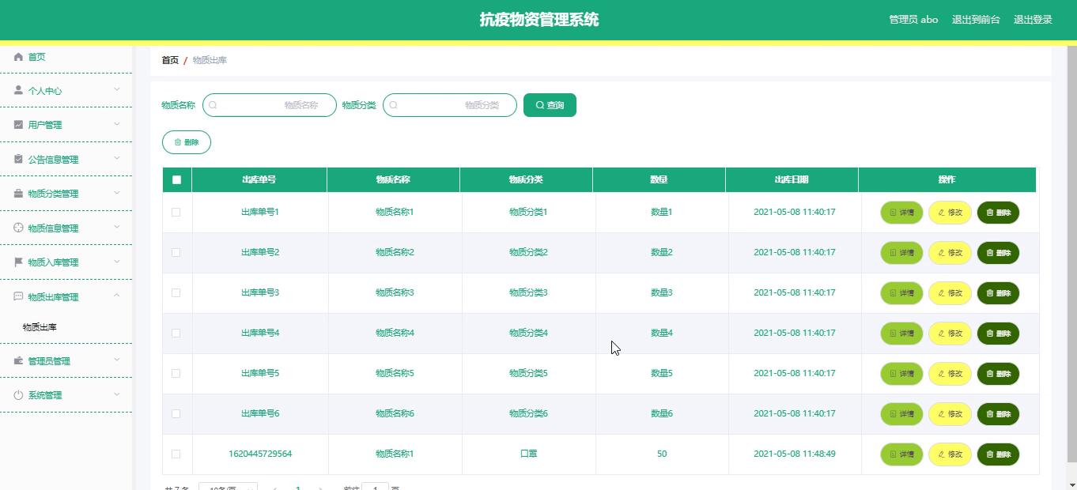Check the row checkbox for 出库单号1
This screenshot has height=490, width=1077.
pyautogui.click(x=176, y=213)
